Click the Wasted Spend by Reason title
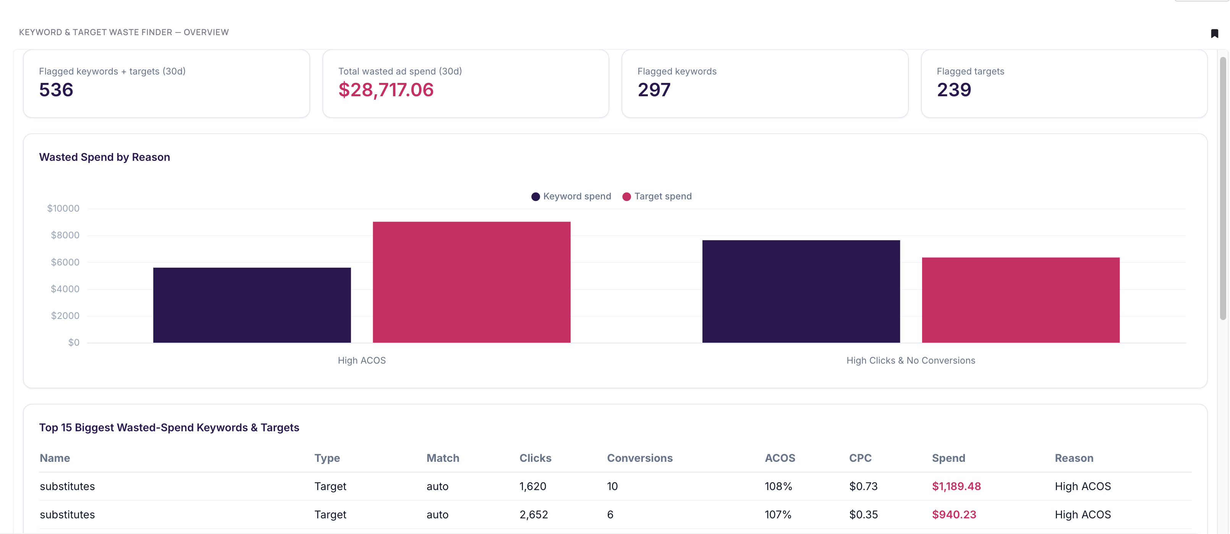This screenshot has width=1230, height=534. 105,157
